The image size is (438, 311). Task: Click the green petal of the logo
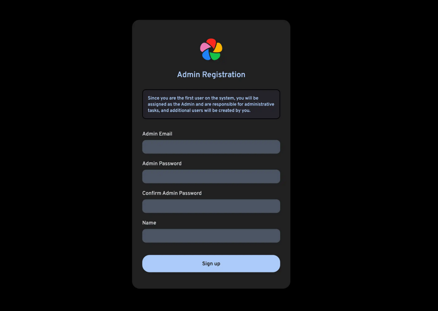click(x=215, y=55)
